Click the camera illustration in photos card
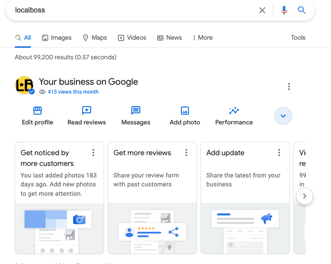The width and height of the screenshot is (331, 264). (79, 219)
